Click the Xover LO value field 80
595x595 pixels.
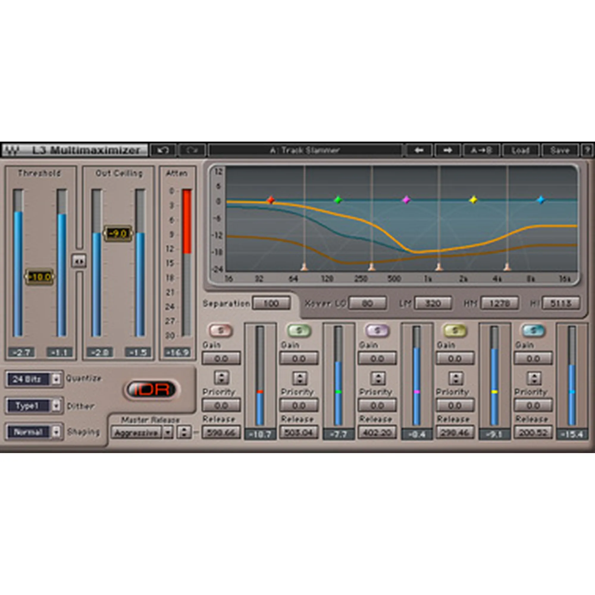point(367,303)
